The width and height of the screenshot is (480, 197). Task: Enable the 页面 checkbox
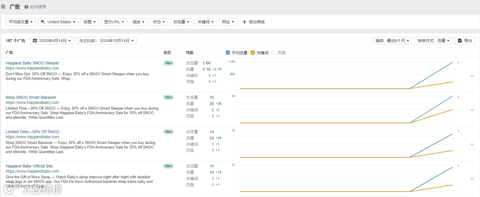274,53
